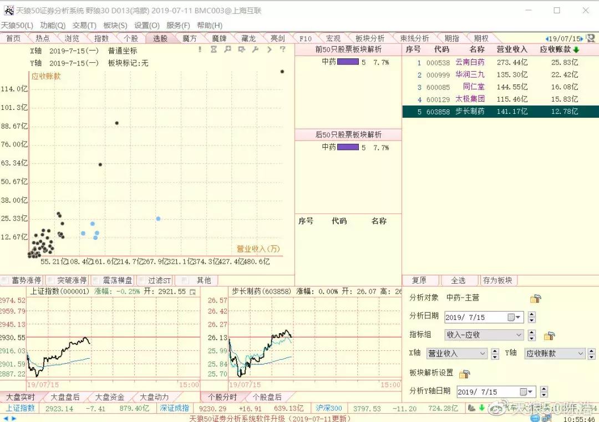Click the exclamation mark icon above the scatter chart
The width and height of the screenshot is (599, 422).
pos(200,49)
